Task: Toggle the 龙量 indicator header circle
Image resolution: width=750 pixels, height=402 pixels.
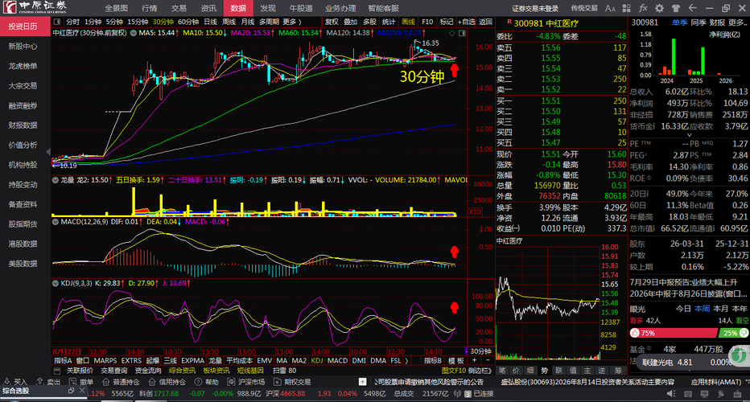Action: [56, 180]
